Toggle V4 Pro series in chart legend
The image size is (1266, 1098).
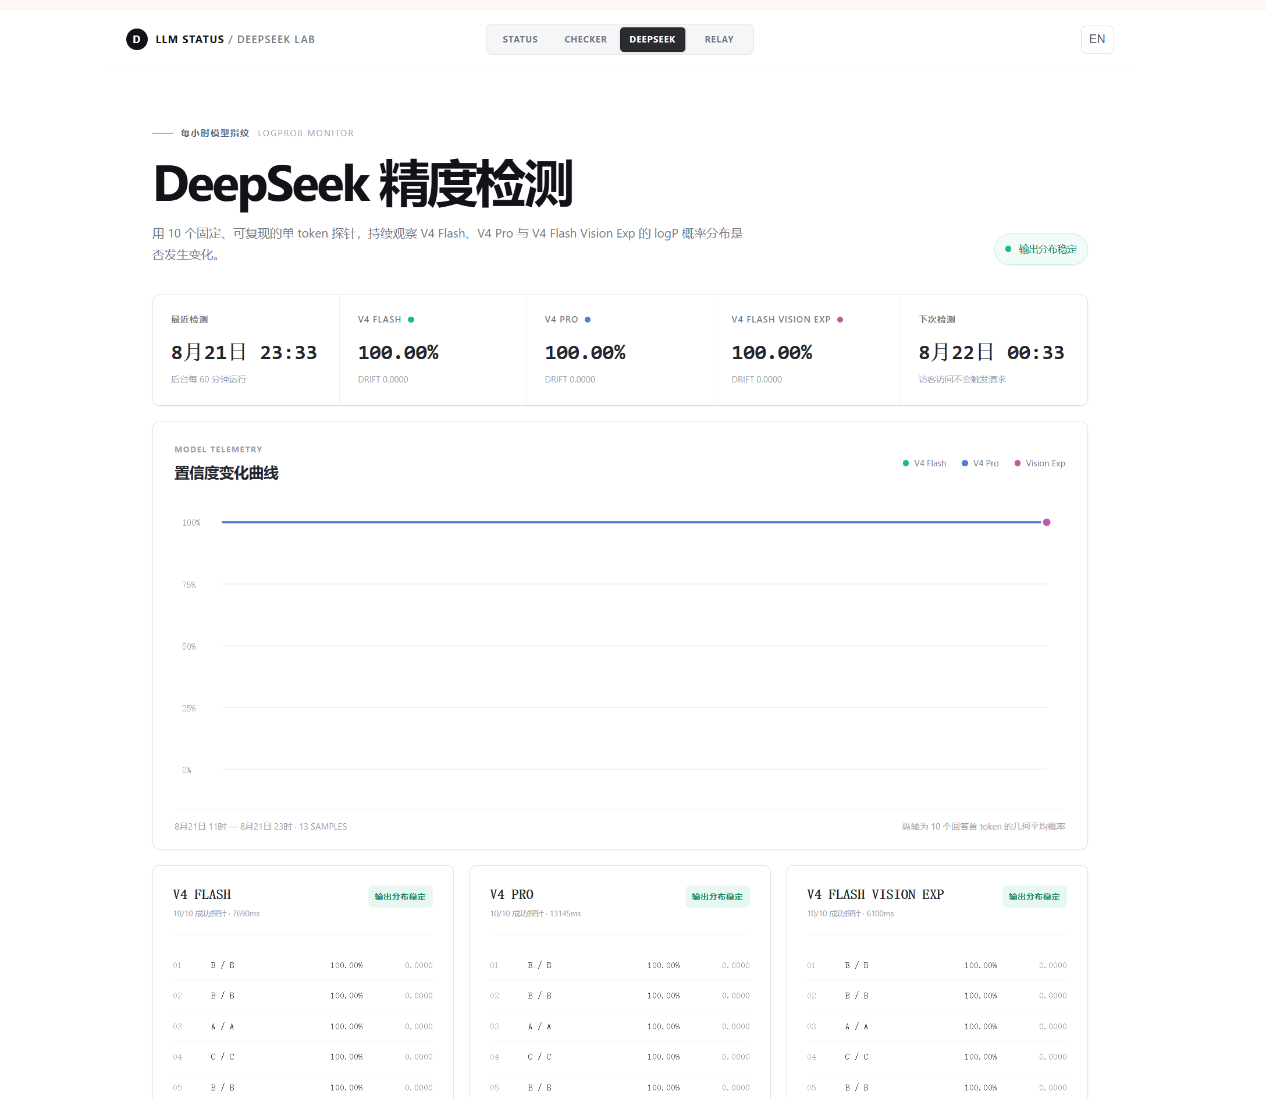point(980,463)
